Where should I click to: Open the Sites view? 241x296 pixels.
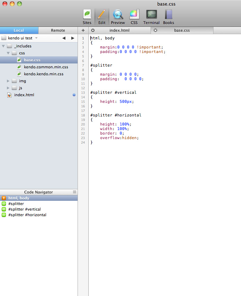pos(87,17)
